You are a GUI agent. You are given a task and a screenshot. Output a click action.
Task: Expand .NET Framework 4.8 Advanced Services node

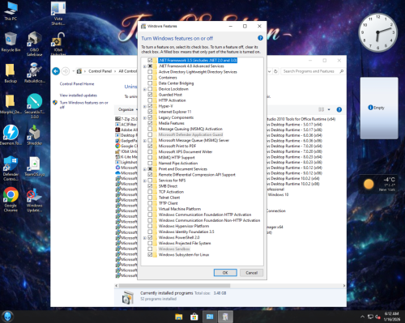(145, 66)
